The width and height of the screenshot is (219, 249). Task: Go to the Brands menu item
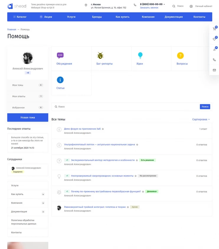tap(97, 17)
